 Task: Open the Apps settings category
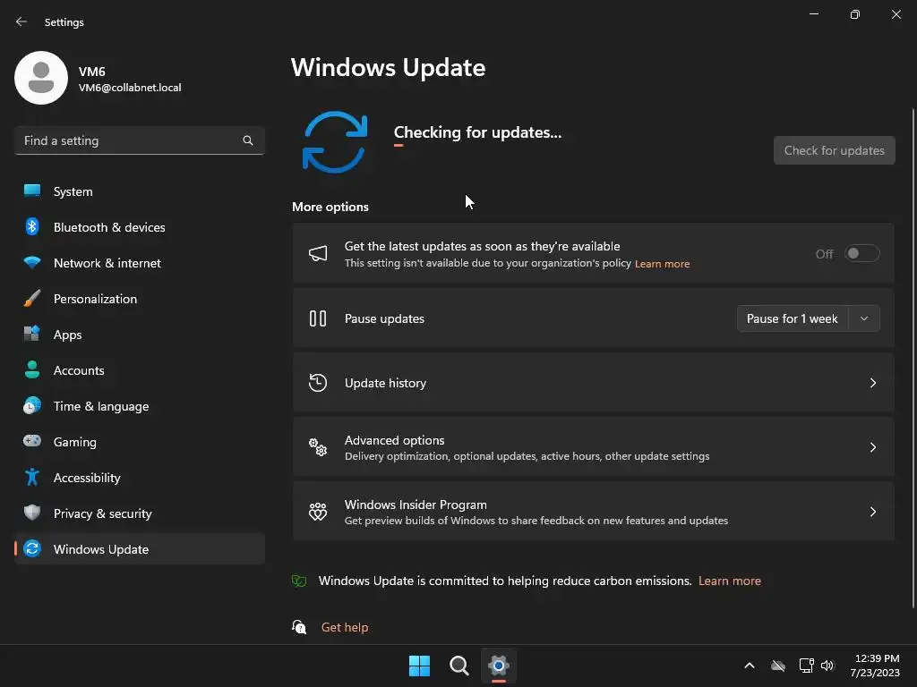pyautogui.click(x=140, y=335)
